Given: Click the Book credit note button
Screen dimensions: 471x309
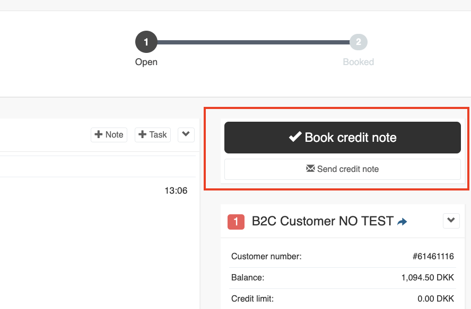Looking at the screenshot, I should pos(343,138).
